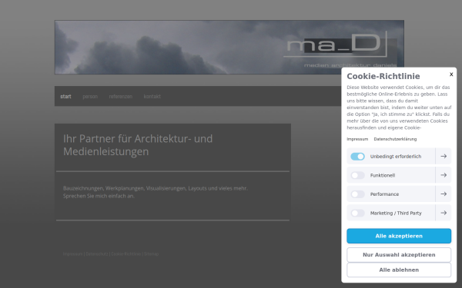Open the footer Impressum link
This screenshot has width=462, height=288.
tap(73, 254)
